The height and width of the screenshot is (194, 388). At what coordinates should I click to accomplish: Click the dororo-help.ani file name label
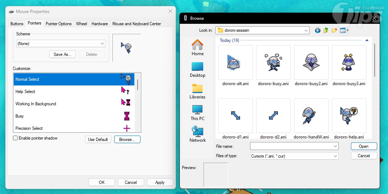point(349,137)
